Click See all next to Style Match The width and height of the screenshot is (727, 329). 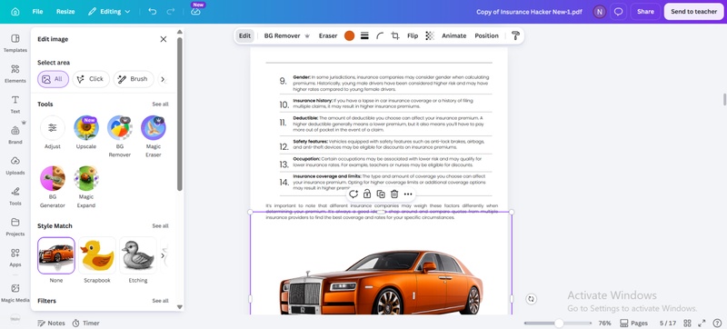coord(161,226)
